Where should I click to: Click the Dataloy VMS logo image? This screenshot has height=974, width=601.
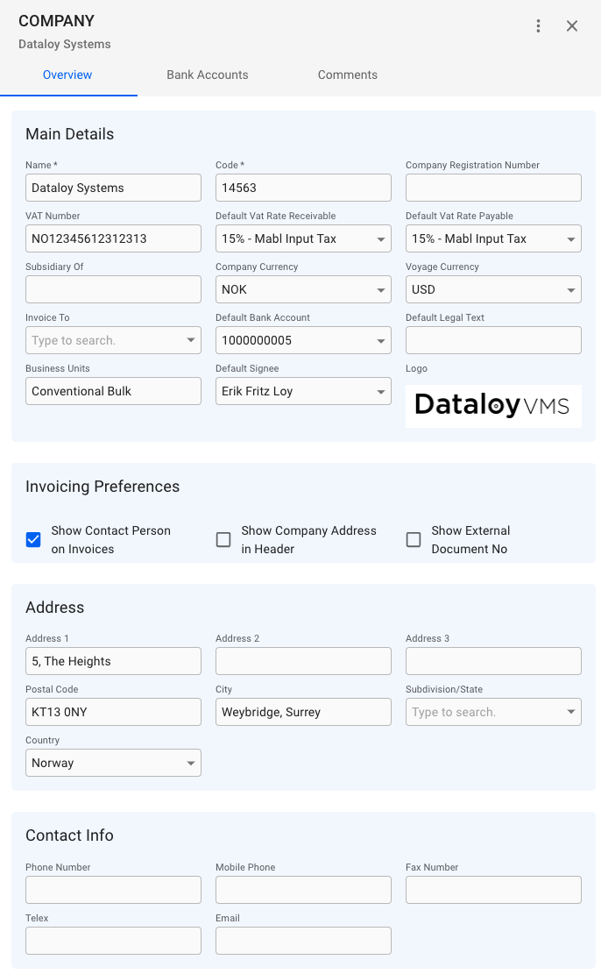pos(493,405)
